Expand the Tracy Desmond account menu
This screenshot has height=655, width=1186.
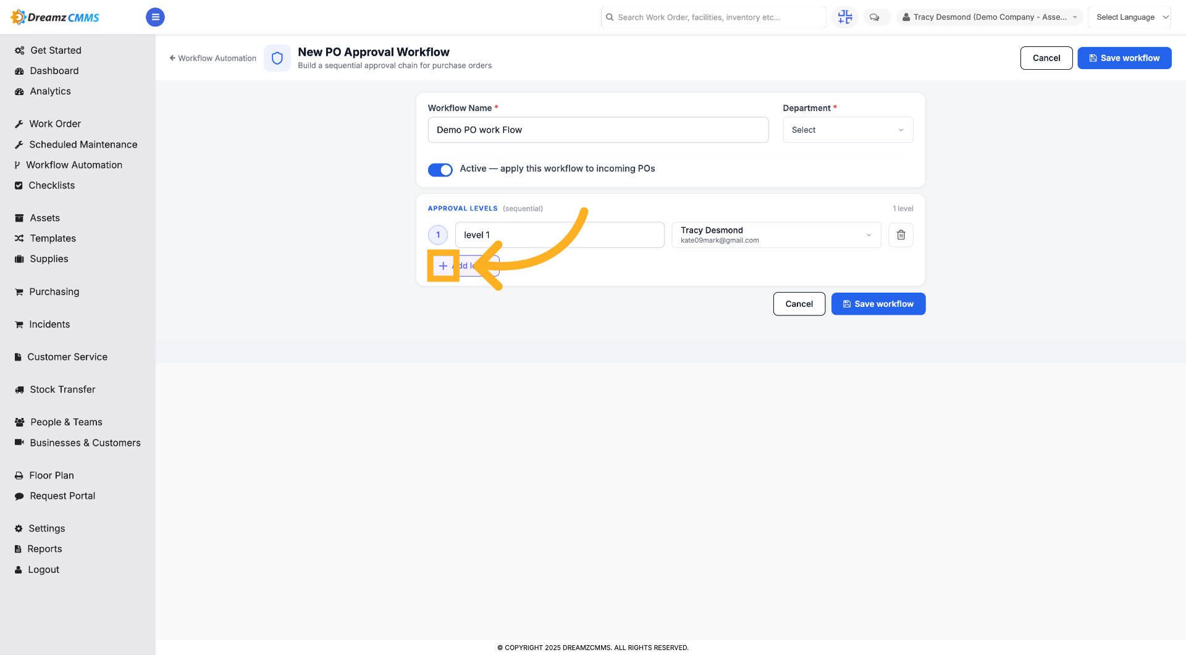[x=989, y=17]
